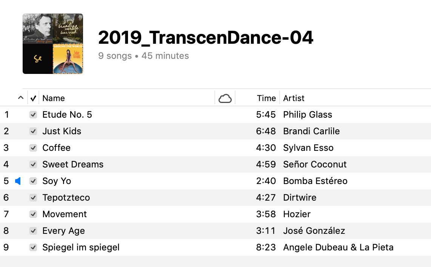
Task: Select the Every Age song row
Action: pyautogui.click(x=215, y=231)
